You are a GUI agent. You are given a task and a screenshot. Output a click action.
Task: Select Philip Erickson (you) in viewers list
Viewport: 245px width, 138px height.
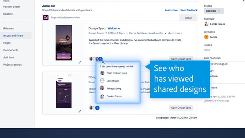(117, 73)
